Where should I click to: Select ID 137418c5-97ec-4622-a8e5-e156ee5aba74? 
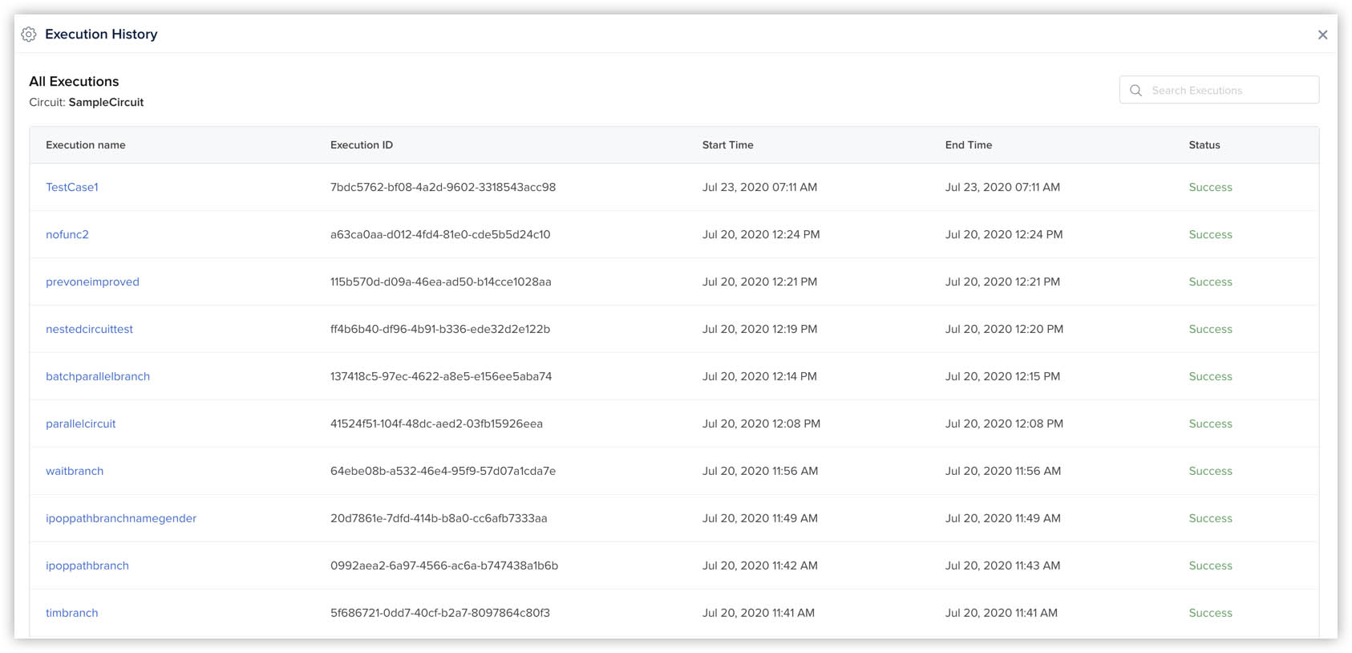pyautogui.click(x=441, y=376)
